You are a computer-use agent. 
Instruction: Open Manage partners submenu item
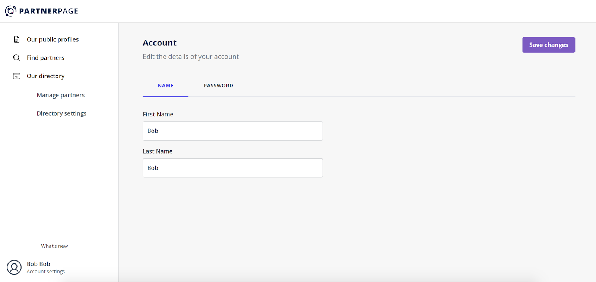click(61, 95)
